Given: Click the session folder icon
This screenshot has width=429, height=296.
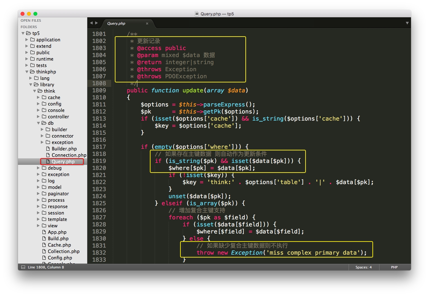Looking at the screenshot, I should 44,213.
